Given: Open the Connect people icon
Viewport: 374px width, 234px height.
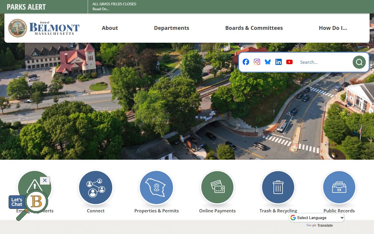Looking at the screenshot, I should click(96, 187).
